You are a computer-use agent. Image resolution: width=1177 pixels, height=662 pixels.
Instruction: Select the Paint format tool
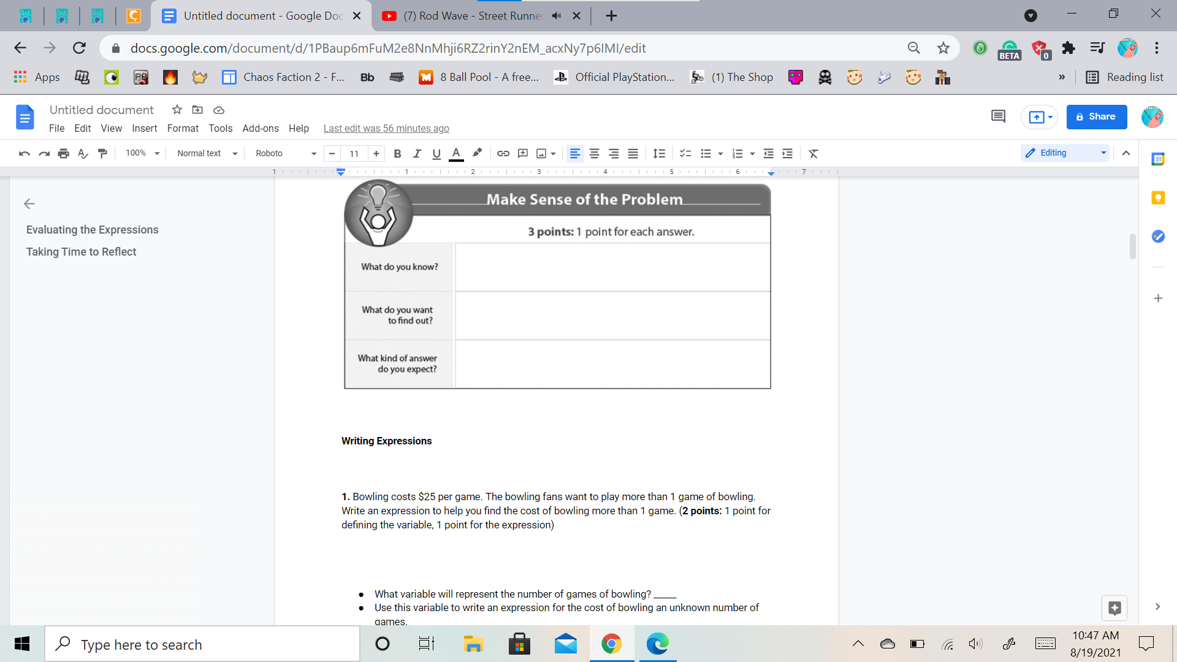102,153
